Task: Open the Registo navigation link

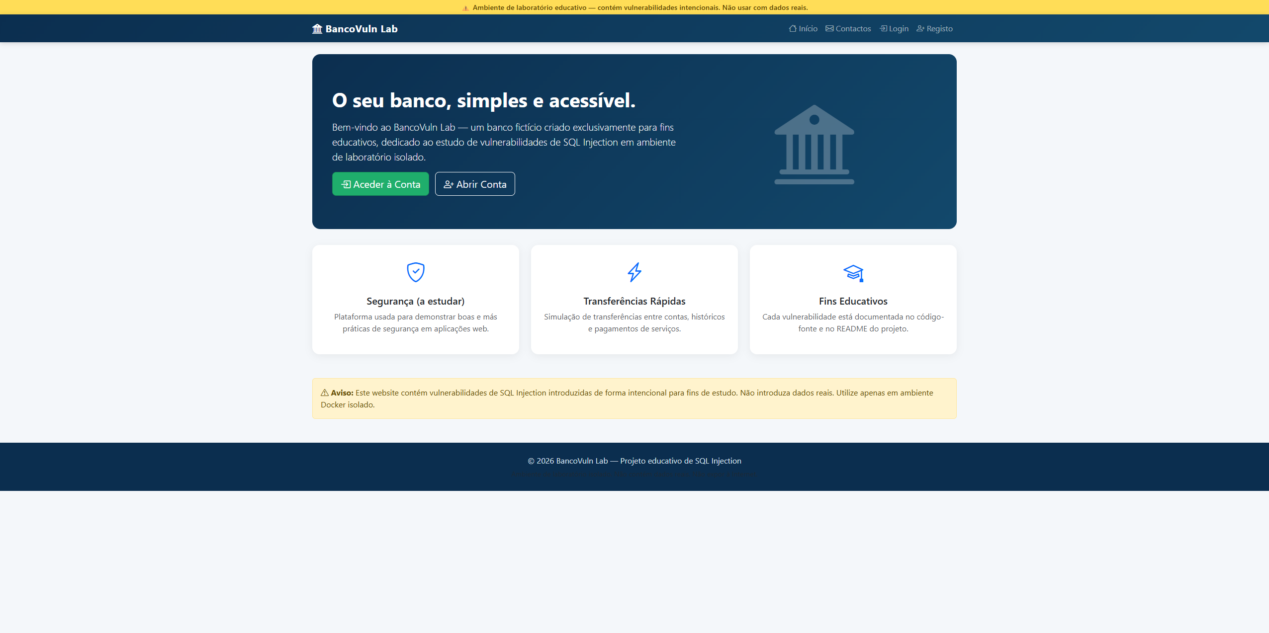Action: pyautogui.click(x=935, y=28)
